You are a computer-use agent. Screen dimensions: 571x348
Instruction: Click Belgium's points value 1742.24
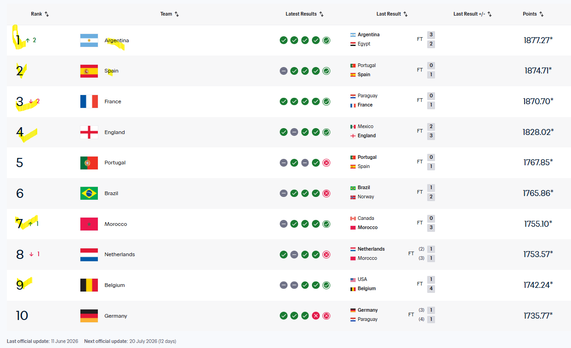538,285
